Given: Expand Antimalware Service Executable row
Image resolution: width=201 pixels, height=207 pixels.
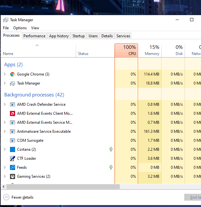Looking at the screenshot, I should pos(5,131).
